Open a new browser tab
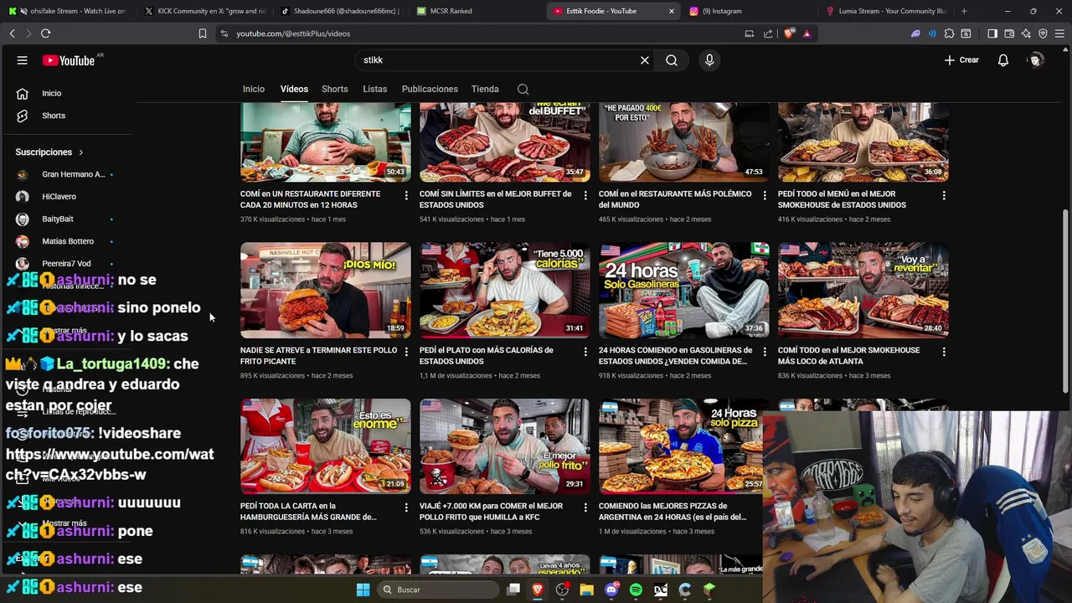This screenshot has height=603, width=1072. pos(964,11)
